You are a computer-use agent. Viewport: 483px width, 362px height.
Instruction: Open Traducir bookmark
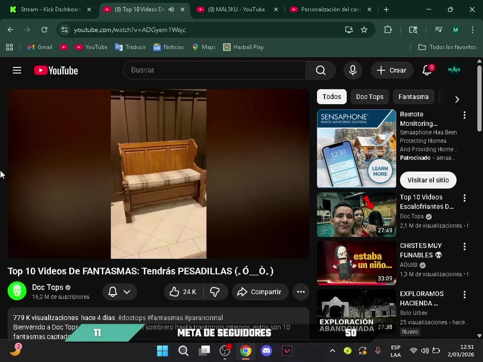130,47
